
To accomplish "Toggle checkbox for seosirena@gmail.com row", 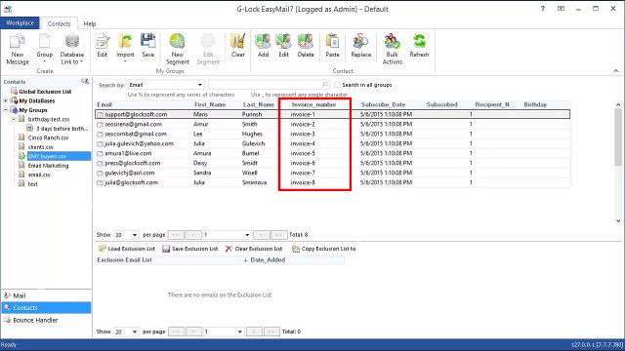I will point(100,125).
